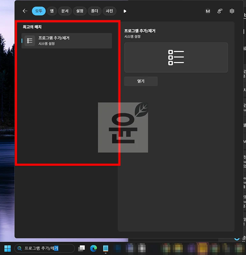Open the Notepad icon on the taskbar

[105, 248]
